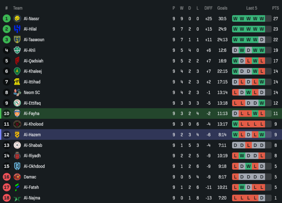Screen dimensions: 282x203
Task: Click the Al-Nassr club crest icon
Action: [17, 19]
